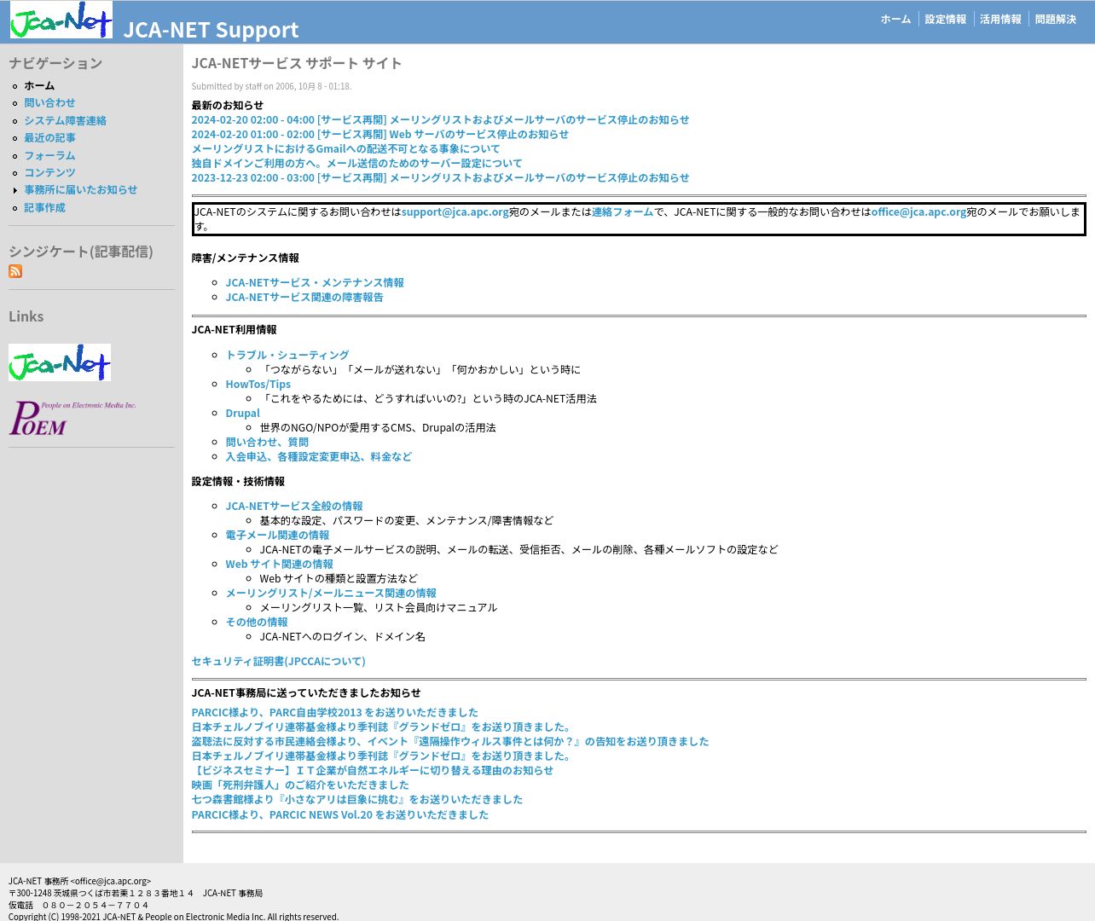The height and width of the screenshot is (921, 1095).
Task: Click the JCA-NETサービス サポート サイト heading
Action: point(296,63)
